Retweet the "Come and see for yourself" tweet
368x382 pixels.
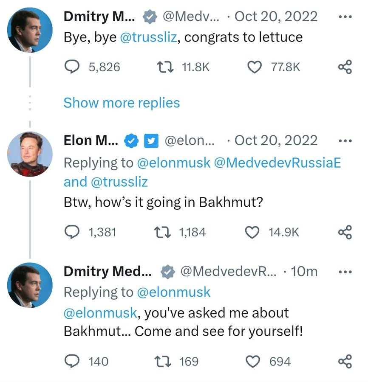point(162,361)
